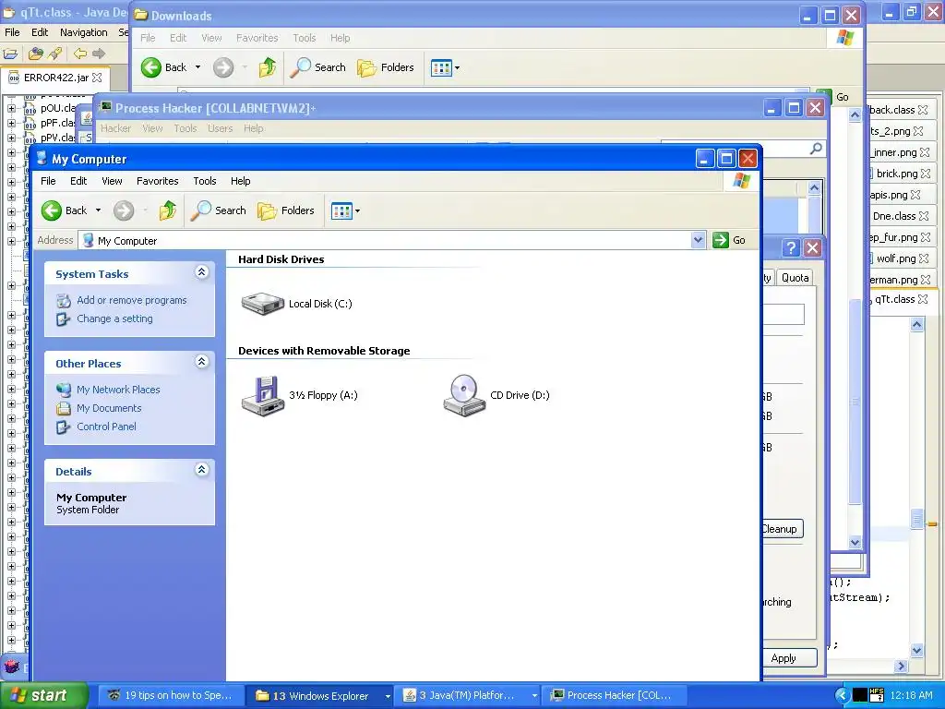This screenshot has height=709, width=945.
Task: Open Navigation menu in Java Decompiler
Action: click(x=84, y=32)
